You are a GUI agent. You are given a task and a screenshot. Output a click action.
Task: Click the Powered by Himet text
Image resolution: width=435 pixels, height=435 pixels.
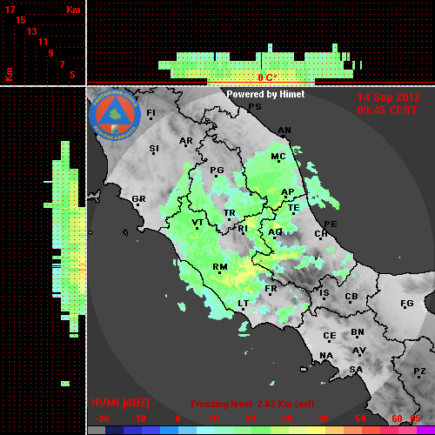coord(265,94)
